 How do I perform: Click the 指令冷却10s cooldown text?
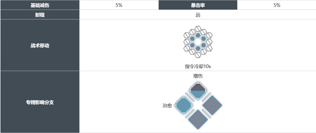[198, 66]
